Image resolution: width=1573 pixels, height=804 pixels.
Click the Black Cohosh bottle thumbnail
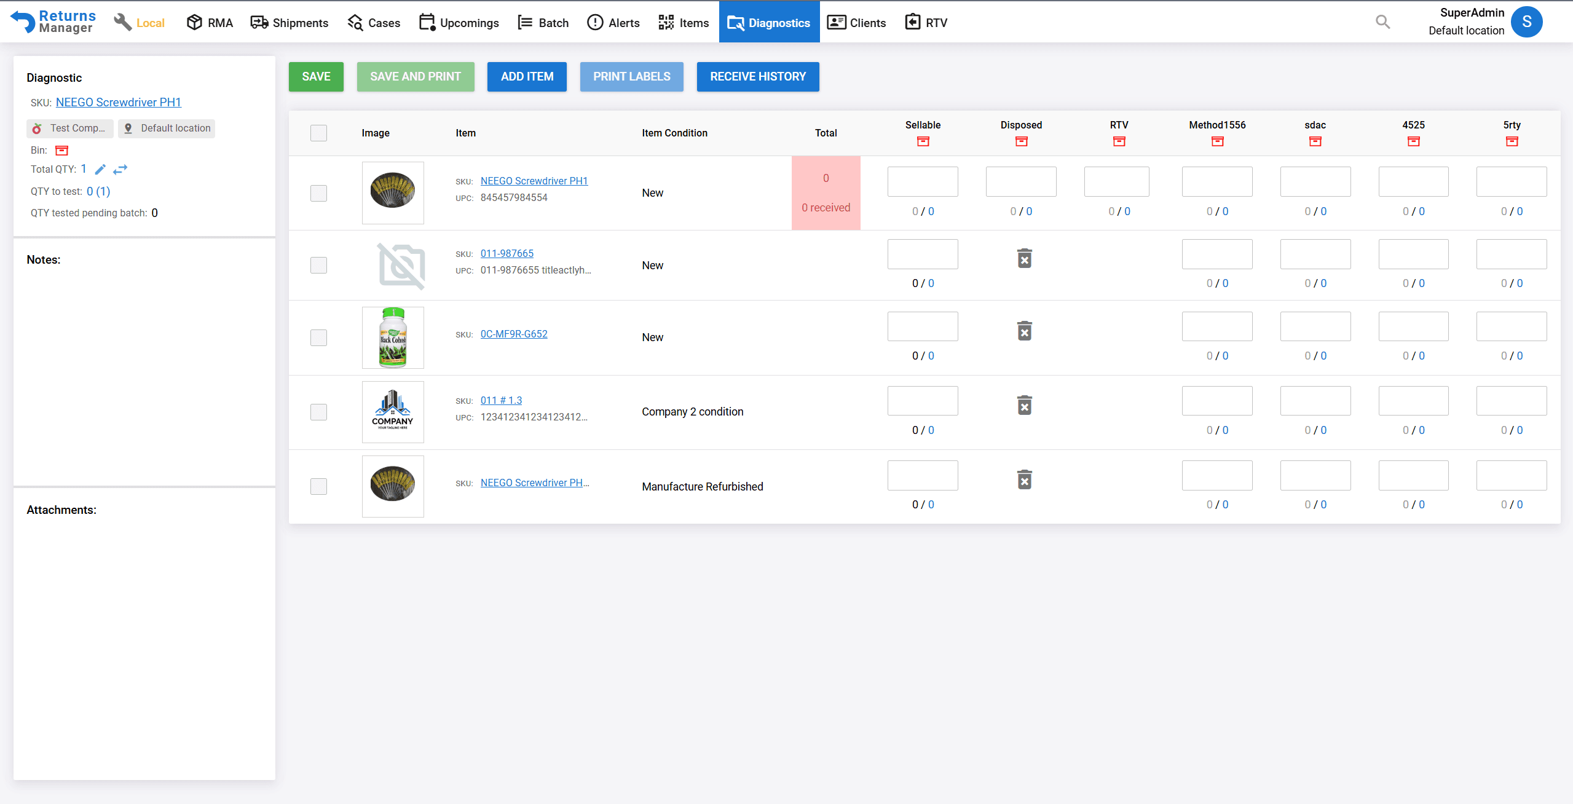pyautogui.click(x=393, y=337)
